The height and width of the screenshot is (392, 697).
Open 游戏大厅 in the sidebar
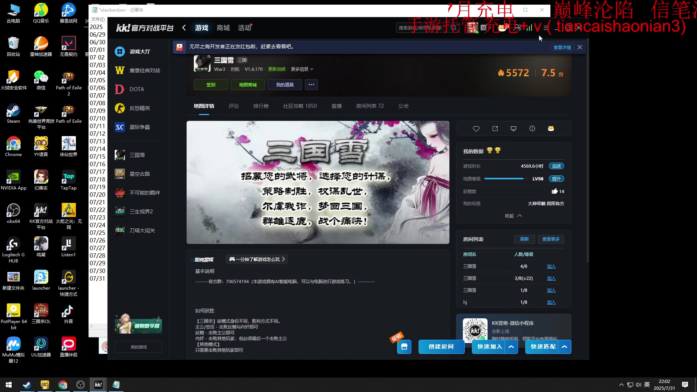[138, 52]
